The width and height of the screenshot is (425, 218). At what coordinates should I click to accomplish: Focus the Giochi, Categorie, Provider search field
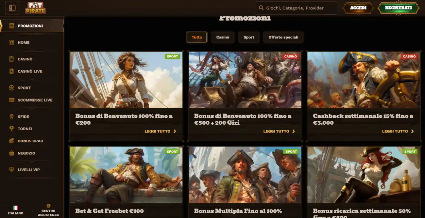coord(297,8)
